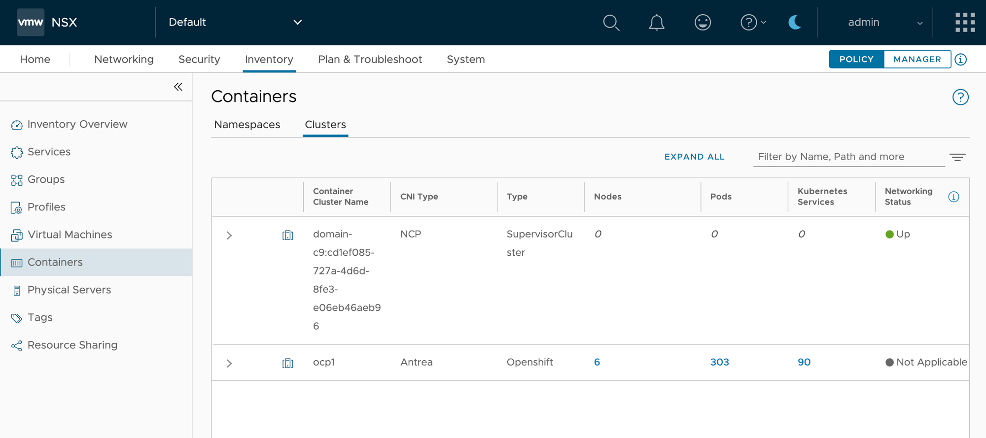
Task: Open the apps grid icon
Action: click(x=965, y=23)
